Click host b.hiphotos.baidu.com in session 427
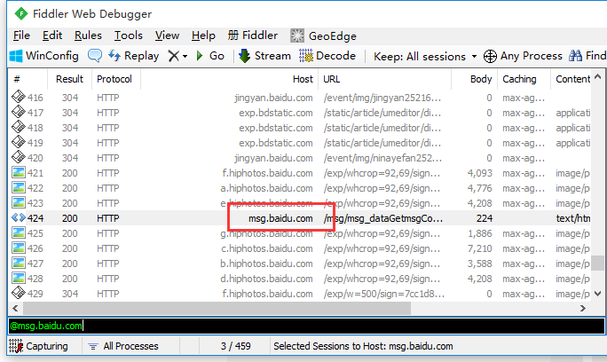Image resolution: width=607 pixels, height=362 pixels. [266, 264]
